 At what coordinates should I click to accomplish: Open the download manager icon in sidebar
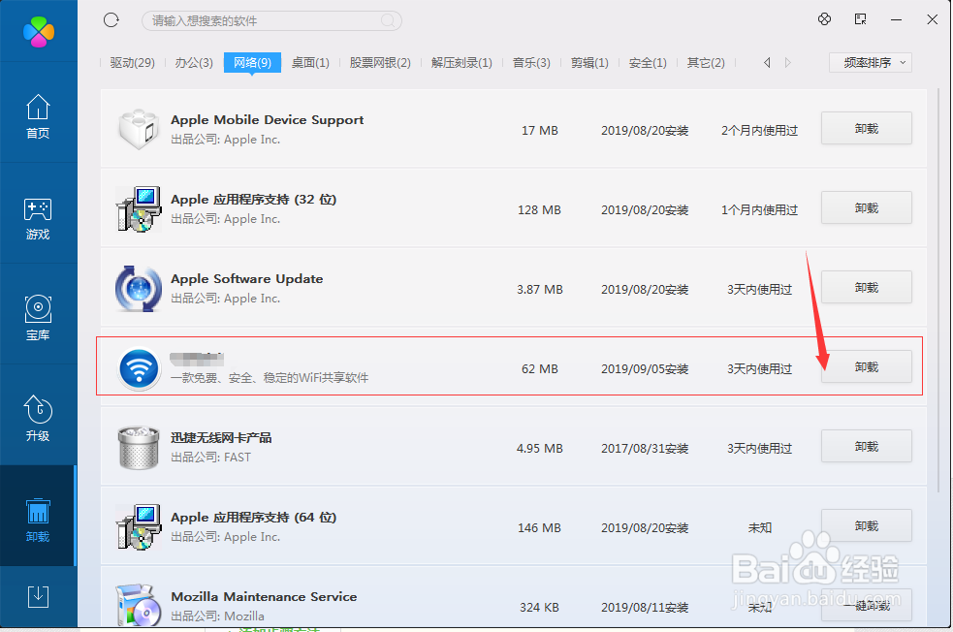pyautogui.click(x=38, y=596)
